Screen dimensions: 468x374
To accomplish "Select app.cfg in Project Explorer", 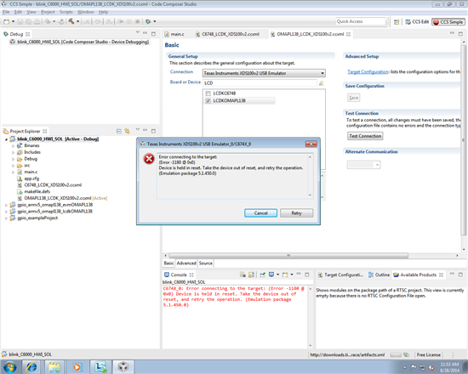I will [31, 178].
